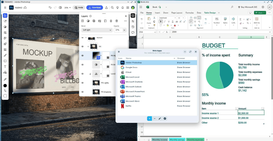The width and height of the screenshot is (273, 141).
Task: Hide the FX Lights layer
Action: (x=83, y=83)
